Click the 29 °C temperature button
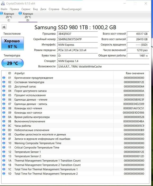This screenshot has height=186, width=153. [x=12, y=63]
